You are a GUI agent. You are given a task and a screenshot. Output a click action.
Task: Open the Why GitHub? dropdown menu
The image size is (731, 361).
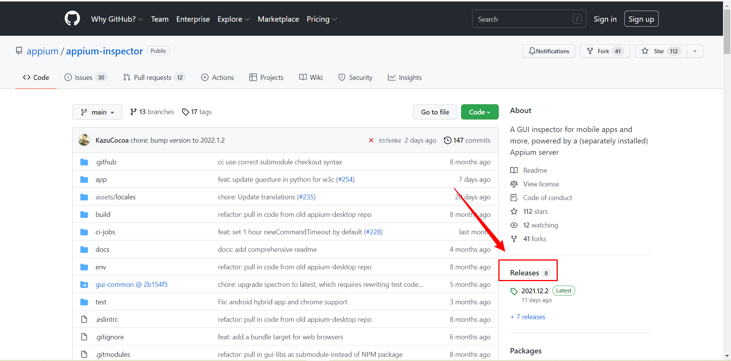click(x=117, y=19)
